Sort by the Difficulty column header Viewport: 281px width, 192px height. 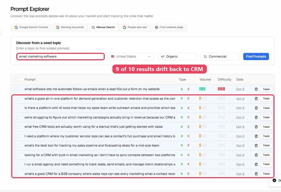pos(225,79)
